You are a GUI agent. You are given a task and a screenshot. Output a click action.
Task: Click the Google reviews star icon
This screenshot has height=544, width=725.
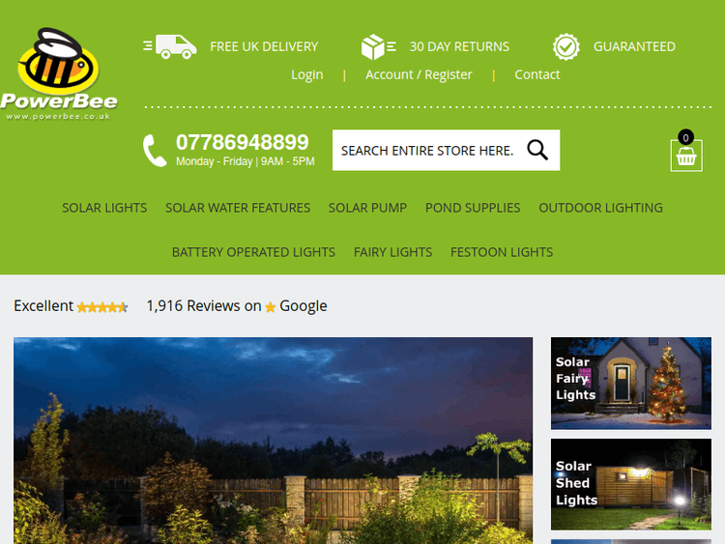click(271, 307)
